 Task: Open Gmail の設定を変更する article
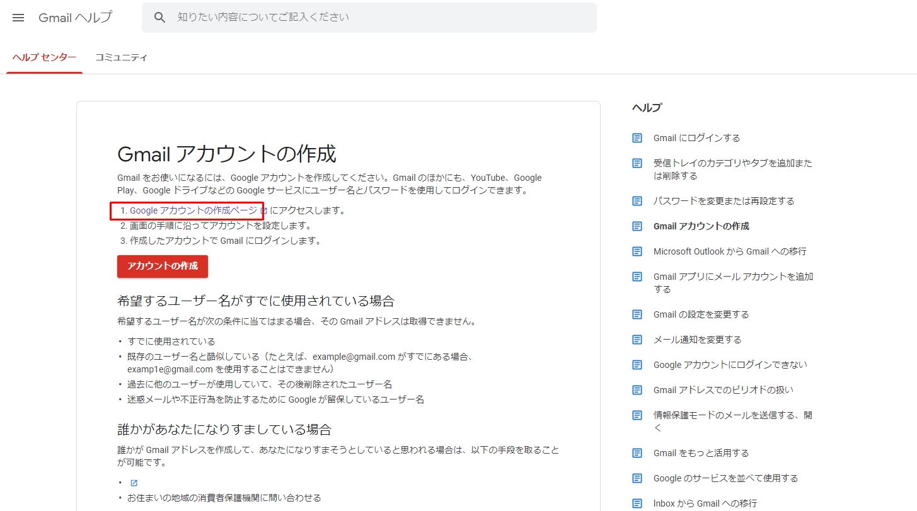tap(701, 314)
